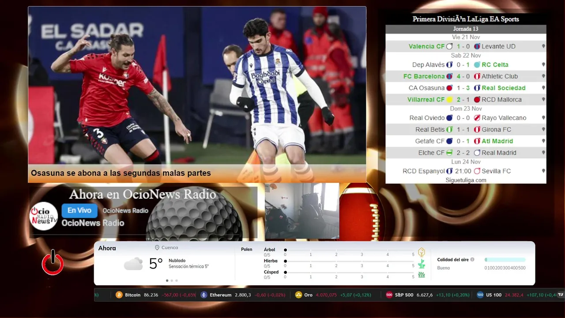Click the Valencia CF crest
Image resolution: width=565 pixels, height=318 pixels.
449,46
